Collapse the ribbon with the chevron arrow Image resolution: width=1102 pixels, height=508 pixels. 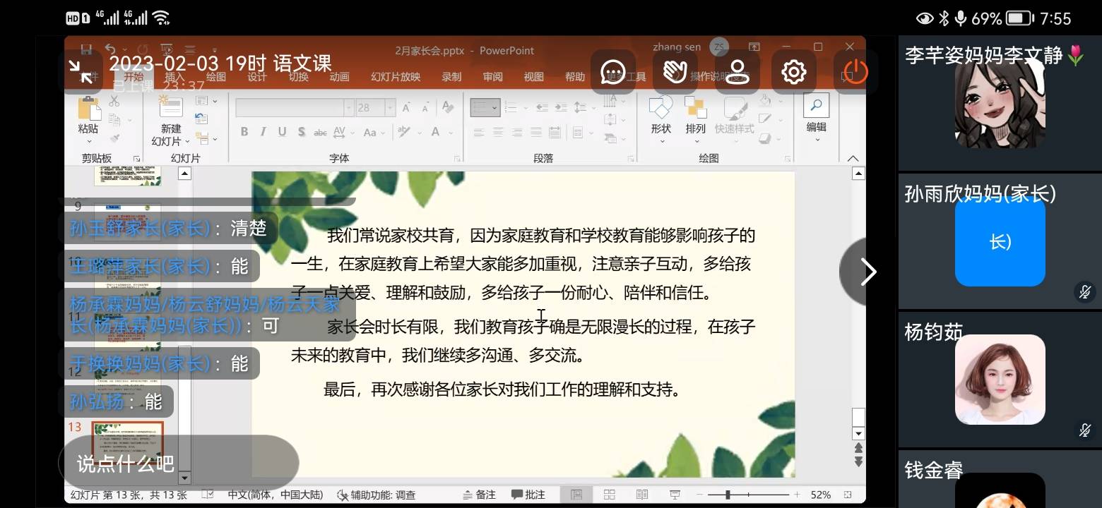853,158
